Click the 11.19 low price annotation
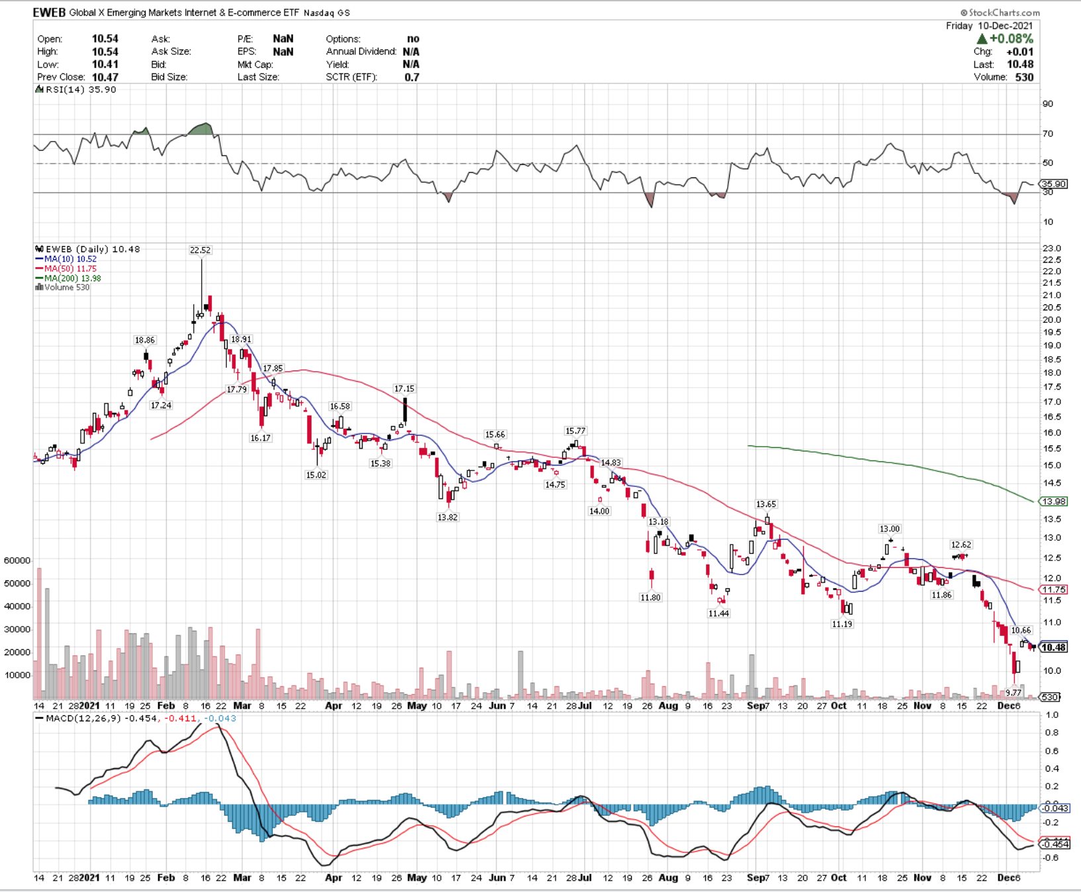Image resolution: width=1081 pixels, height=892 pixels. pyautogui.click(x=842, y=624)
